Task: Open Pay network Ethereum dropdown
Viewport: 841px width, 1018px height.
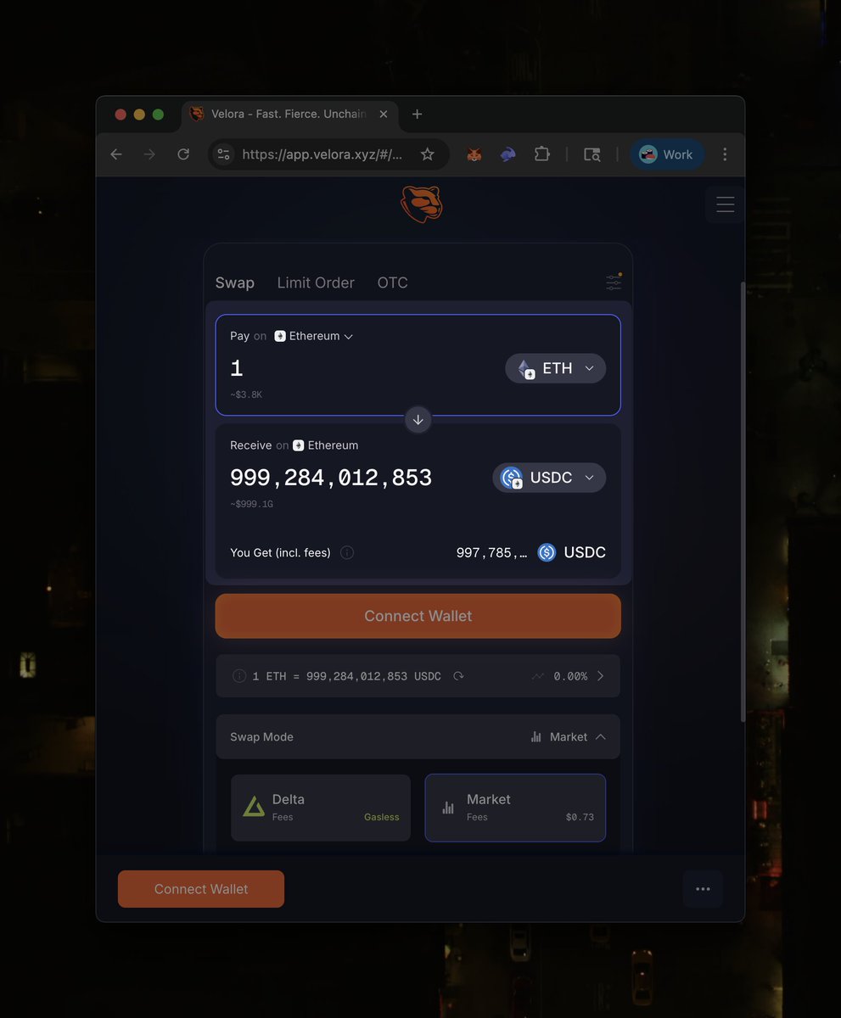Action: [x=313, y=336]
